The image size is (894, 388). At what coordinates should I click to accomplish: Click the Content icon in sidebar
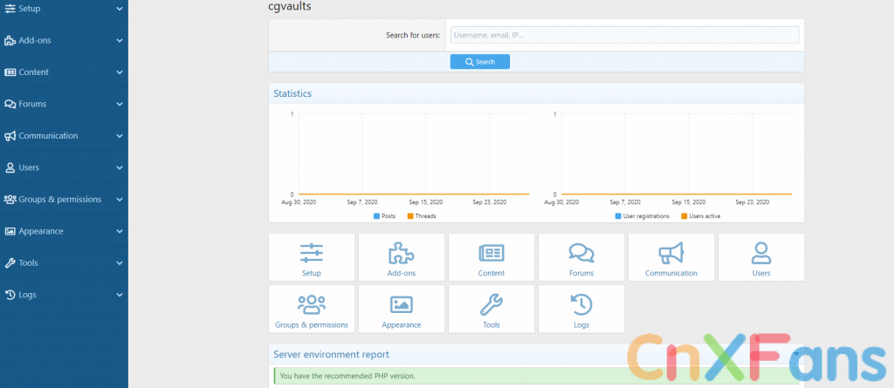10,72
